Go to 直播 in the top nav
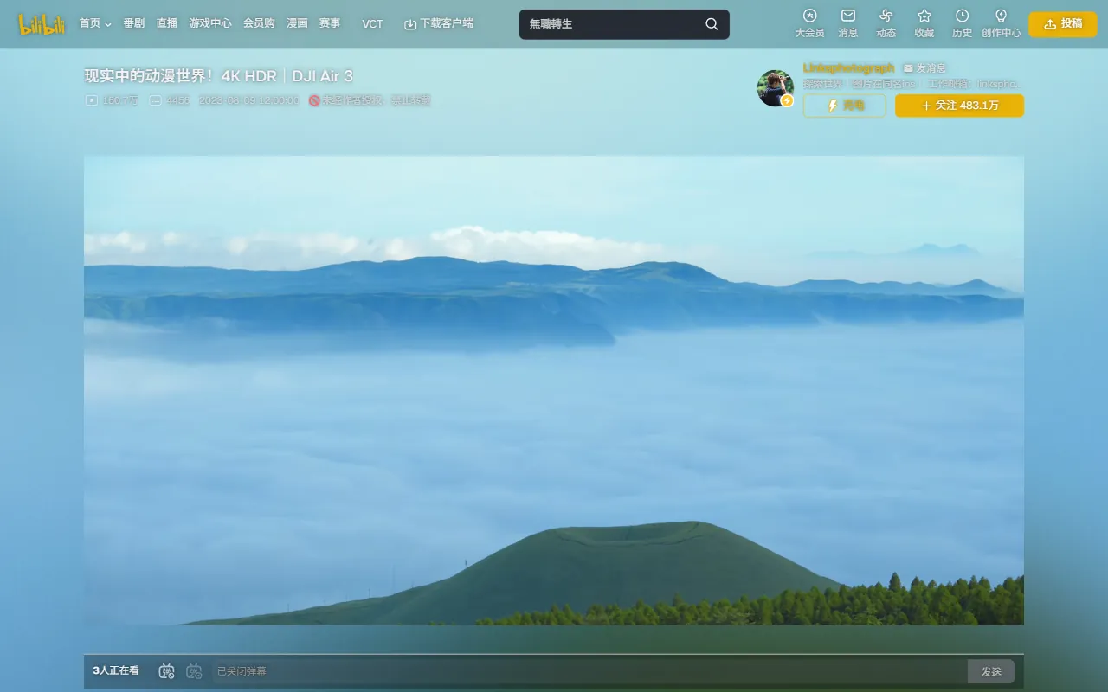The height and width of the screenshot is (692, 1108). [x=167, y=23]
